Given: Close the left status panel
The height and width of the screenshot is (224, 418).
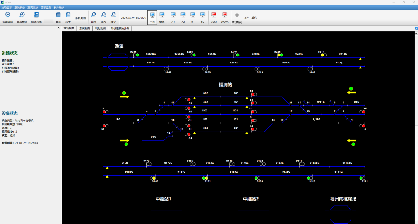Looking at the screenshot, I should click(59, 28).
